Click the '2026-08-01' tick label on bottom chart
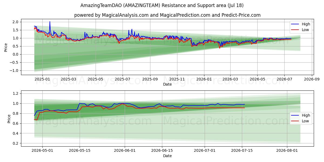Image resolution: width=324 pixels, height=162 pixels. (x=287, y=151)
